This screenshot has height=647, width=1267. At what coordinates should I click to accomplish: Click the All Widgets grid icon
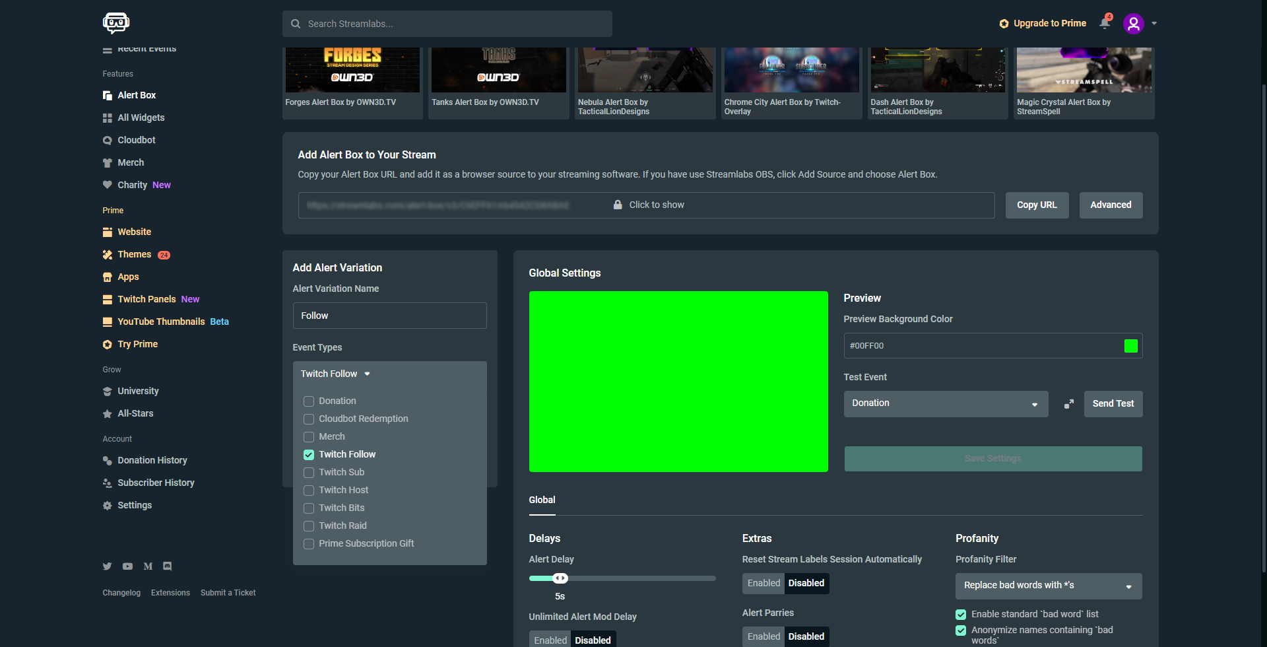pyautogui.click(x=108, y=118)
